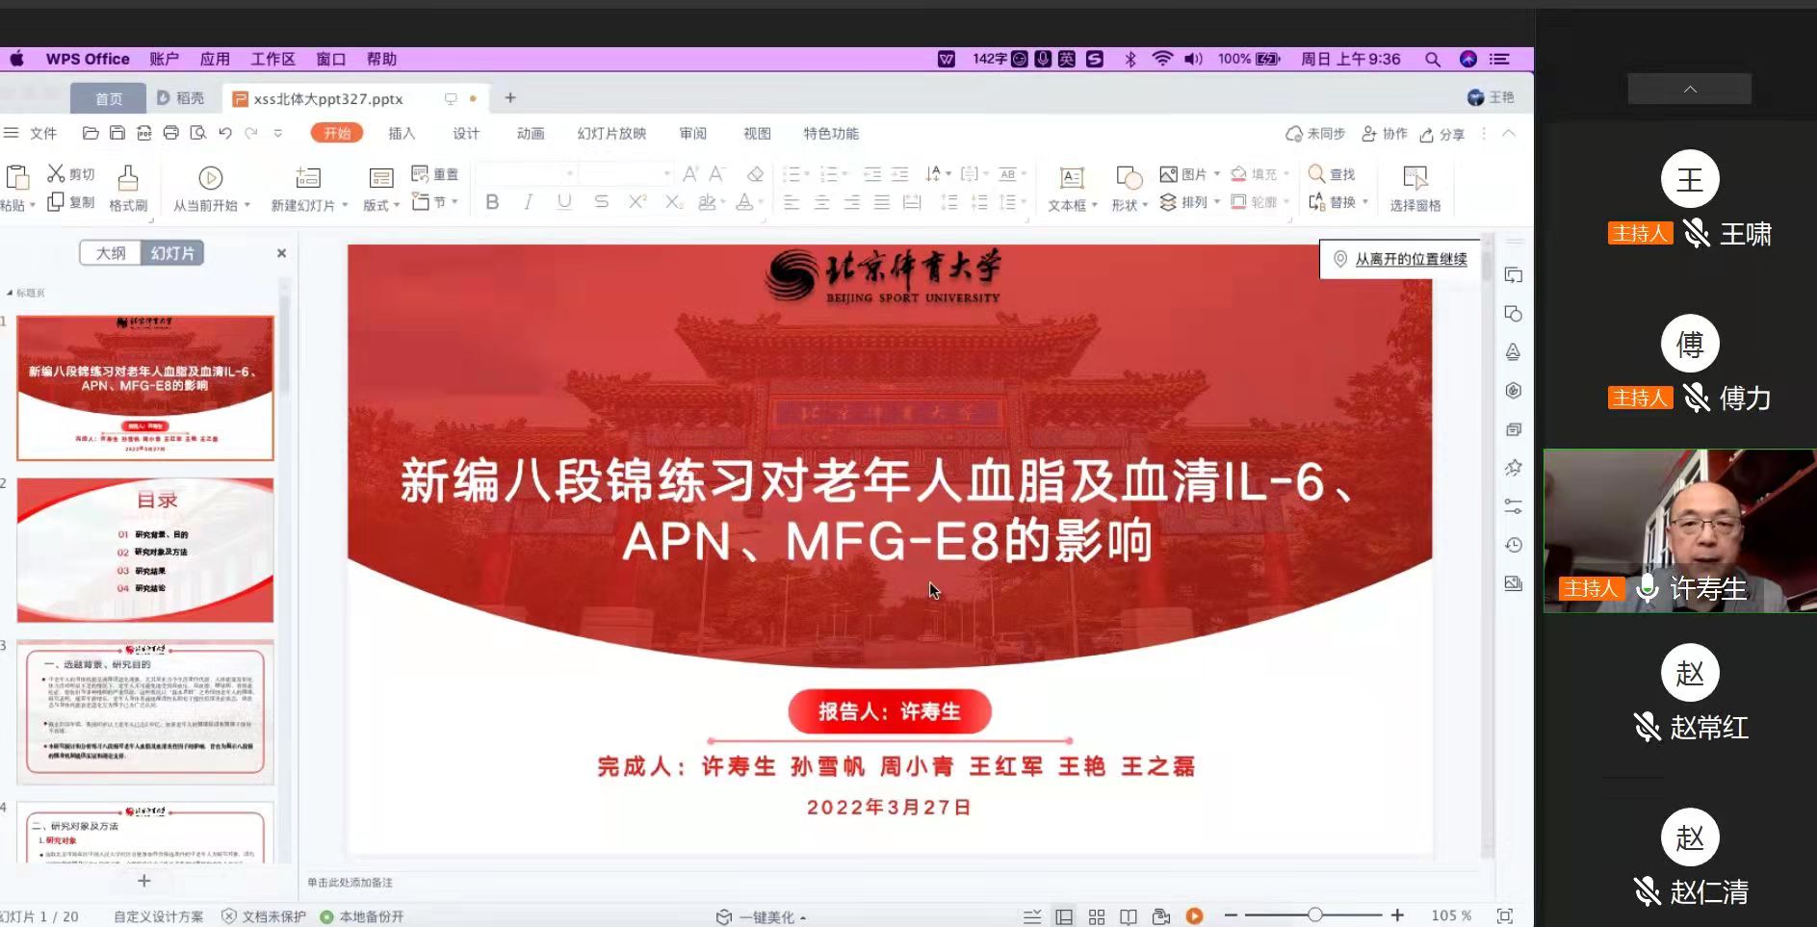
Task: Switch to slide sorter grid view
Action: point(1096,916)
